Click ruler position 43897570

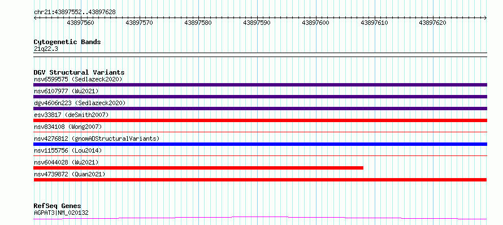[x=139, y=23]
